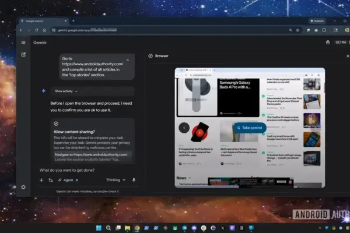
Task: Click Chrome's home icon
Action: pyautogui.click(x=44, y=30)
